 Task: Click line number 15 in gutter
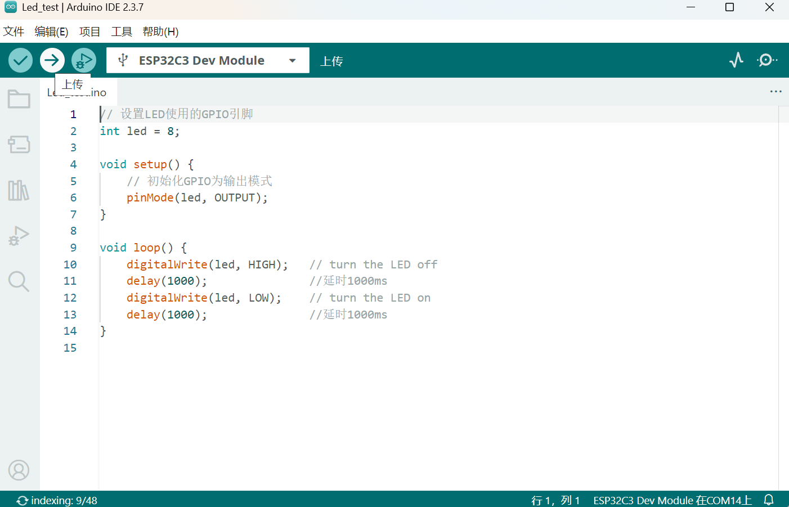[x=70, y=348]
